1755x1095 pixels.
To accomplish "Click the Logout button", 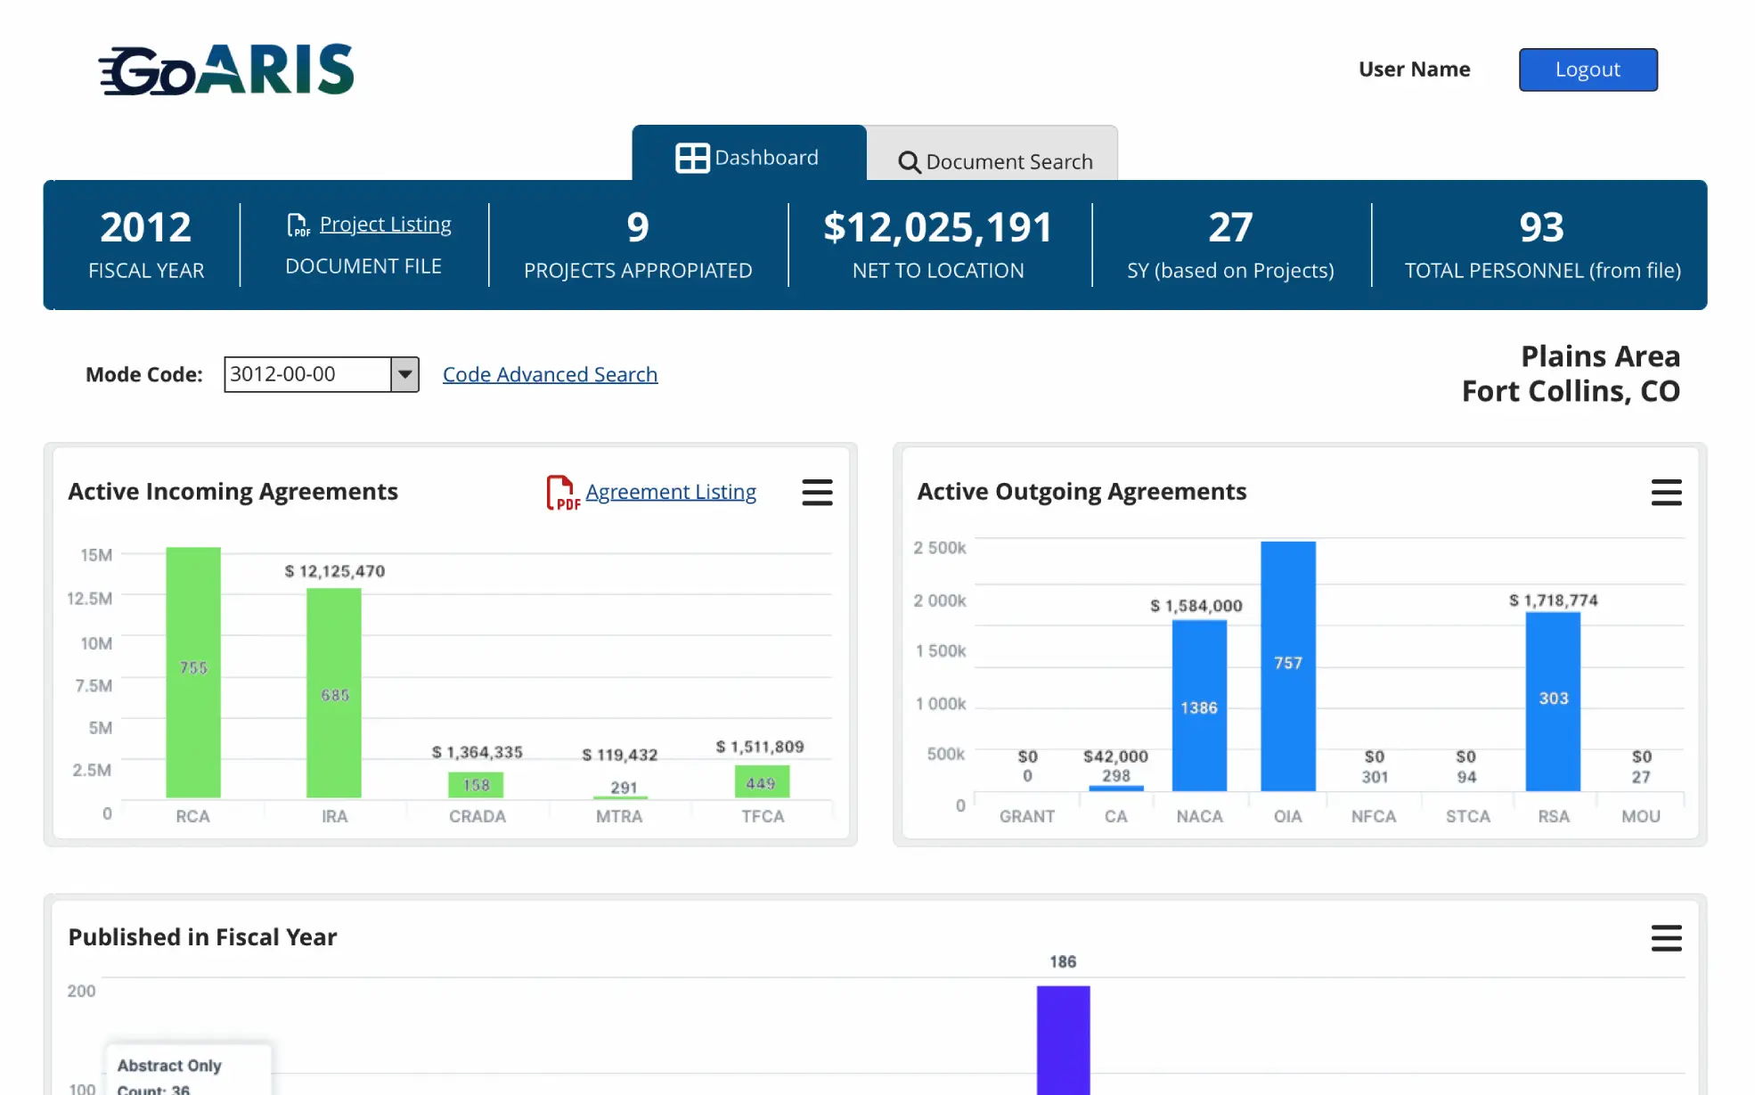I will coord(1588,69).
